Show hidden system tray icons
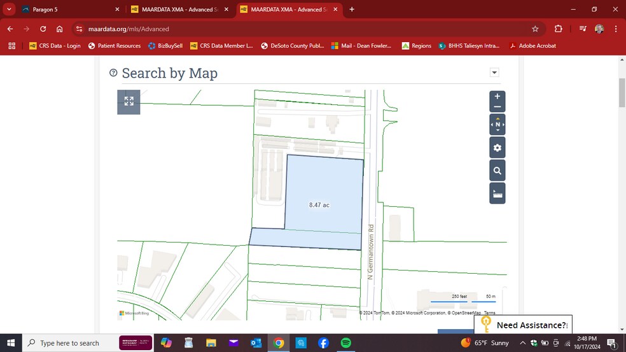 click(523, 343)
